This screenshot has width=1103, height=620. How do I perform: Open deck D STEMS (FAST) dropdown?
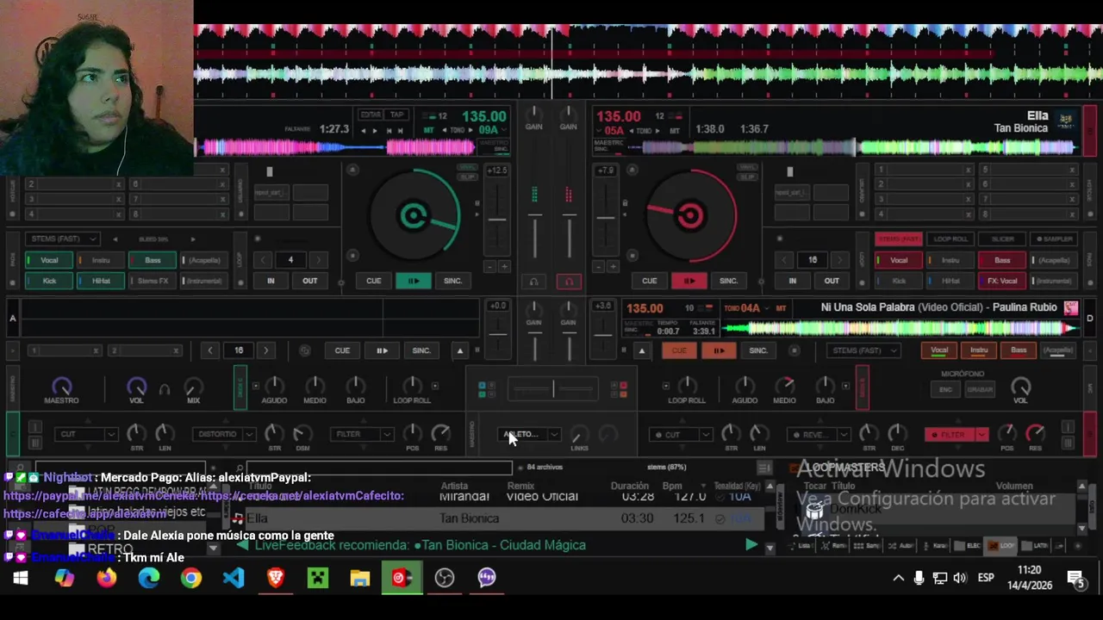[x=863, y=350]
